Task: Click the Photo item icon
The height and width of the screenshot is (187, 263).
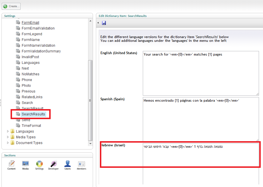Action: 18,85
